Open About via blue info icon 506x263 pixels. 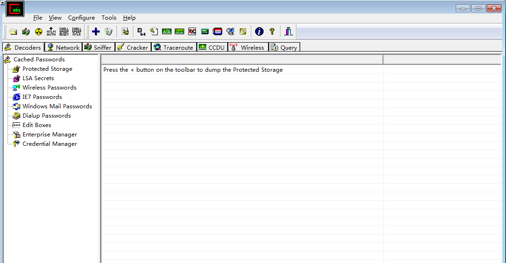click(259, 31)
